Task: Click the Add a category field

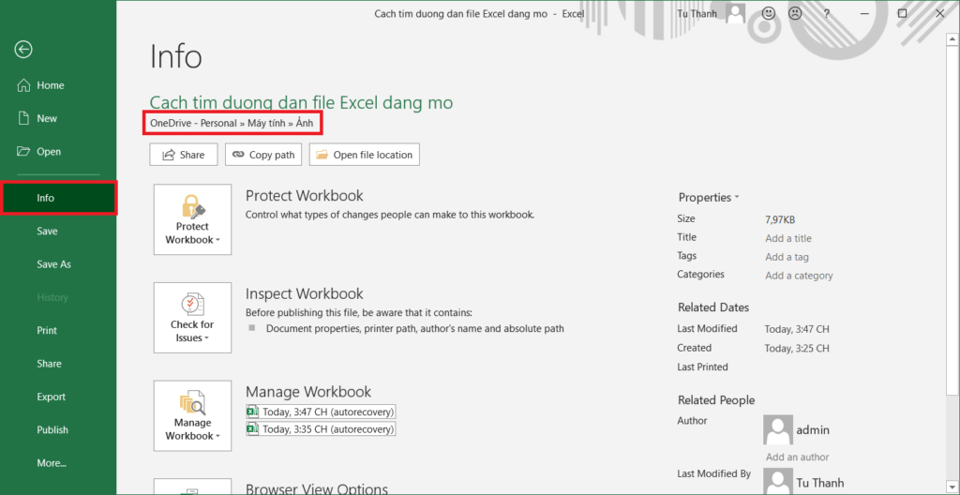Action: coord(799,275)
